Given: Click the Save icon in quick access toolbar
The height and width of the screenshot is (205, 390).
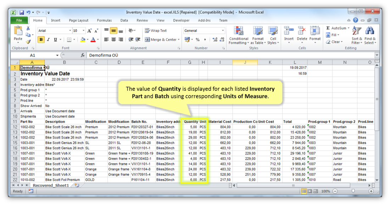Looking at the screenshot, I should click(x=22, y=12).
